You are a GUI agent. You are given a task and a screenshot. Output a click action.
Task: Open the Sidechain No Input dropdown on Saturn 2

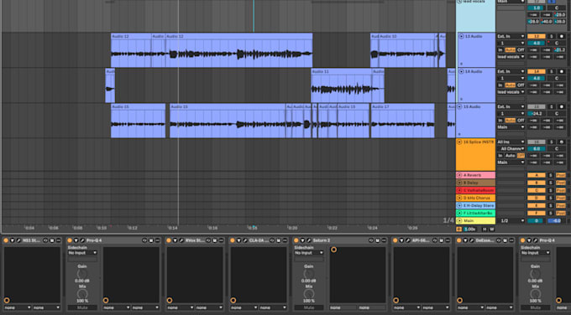308,252
